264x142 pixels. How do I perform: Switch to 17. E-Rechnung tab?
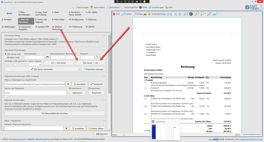(x=76, y=27)
